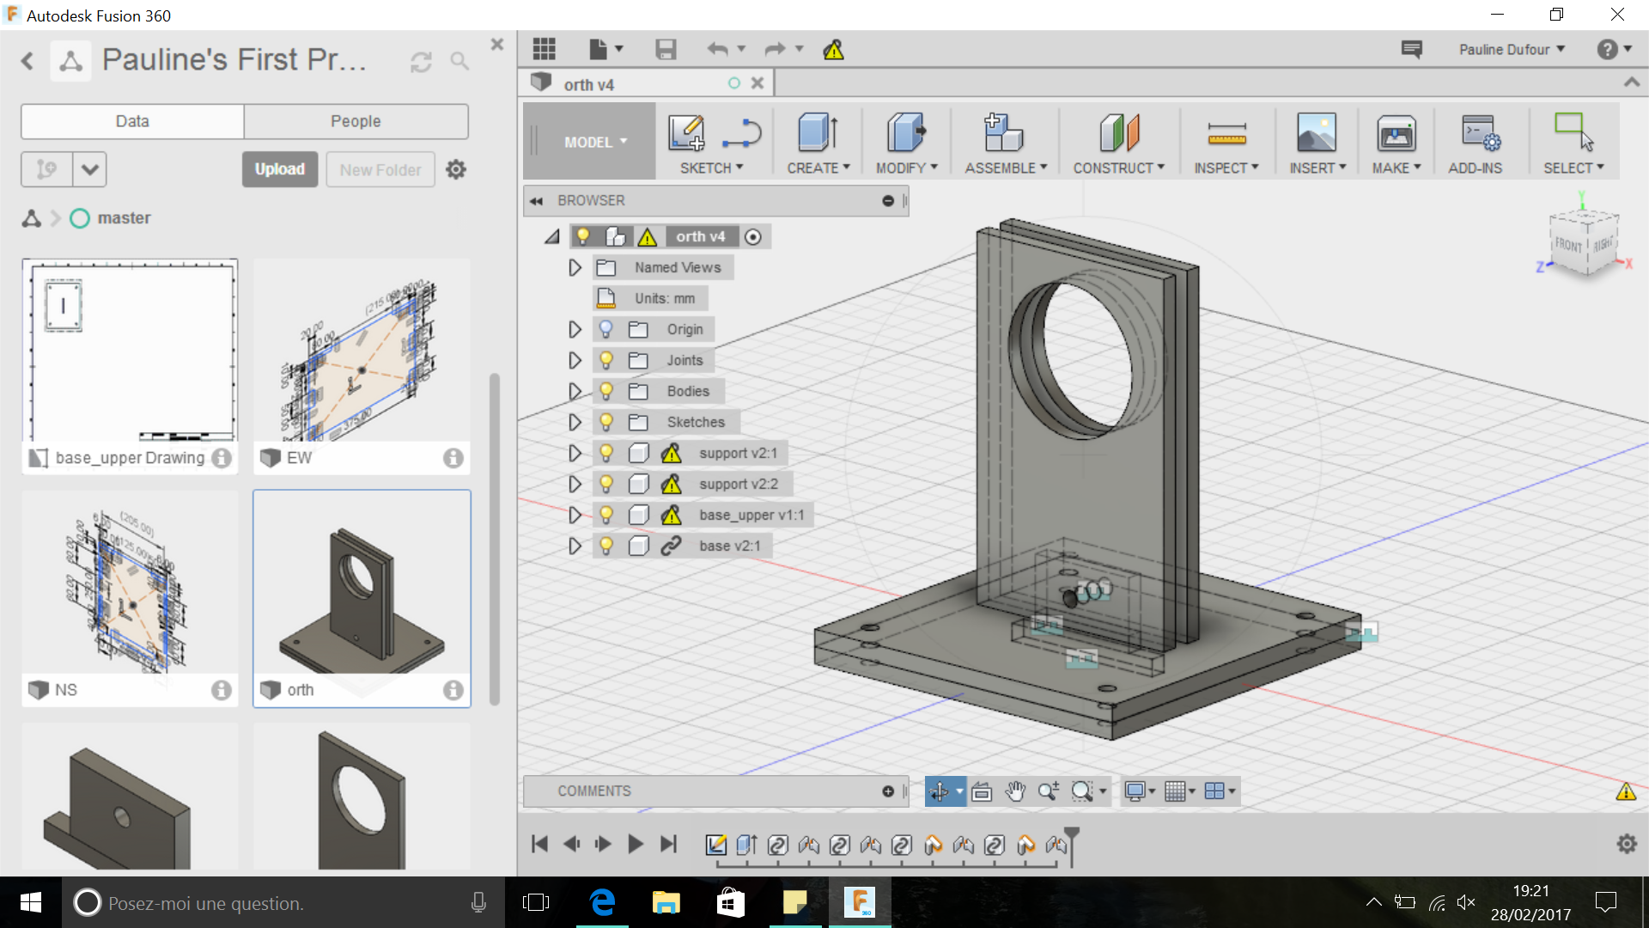Click the Create Sketch icon
This screenshot has height=928, width=1649.
[x=685, y=133]
